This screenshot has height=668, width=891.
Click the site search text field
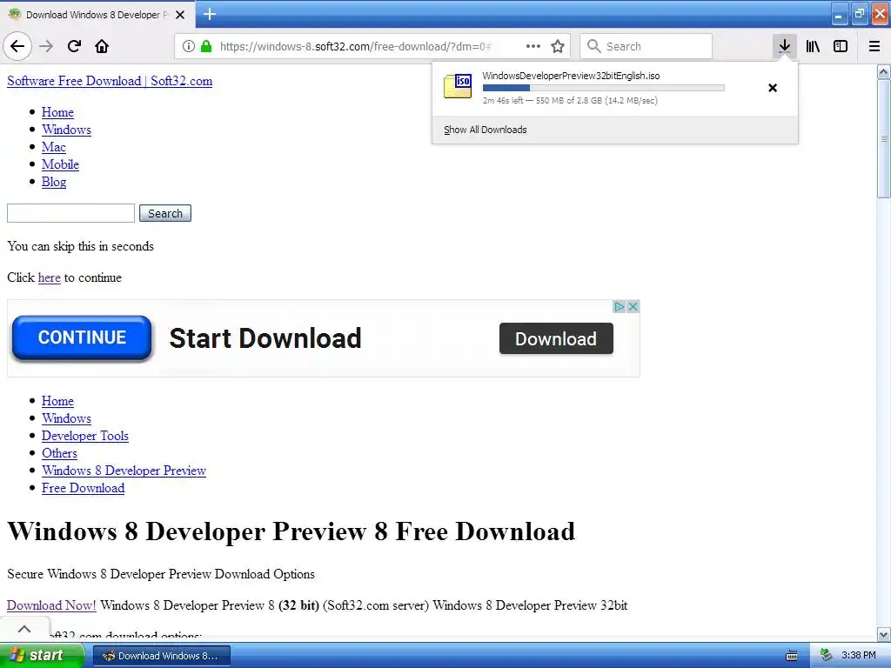71,214
